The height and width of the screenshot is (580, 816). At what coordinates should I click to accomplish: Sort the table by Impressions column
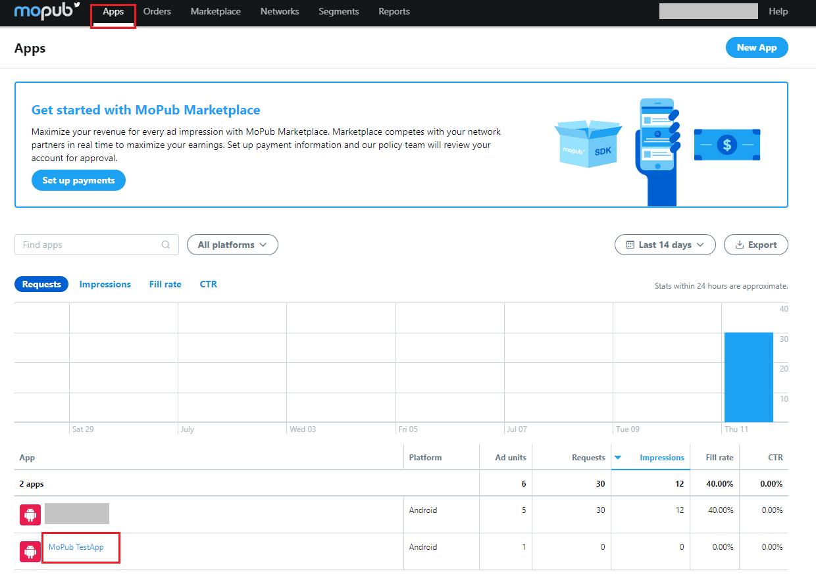pyautogui.click(x=662, y=458)
